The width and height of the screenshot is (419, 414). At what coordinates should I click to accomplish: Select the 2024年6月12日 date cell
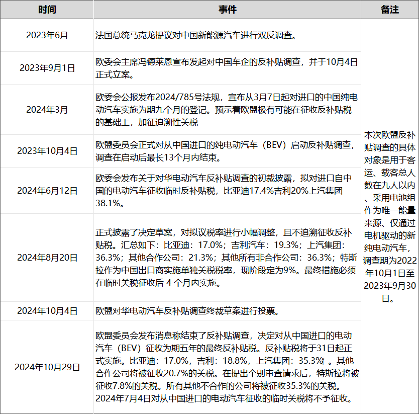pyautogui.click(x=47, y=191)
